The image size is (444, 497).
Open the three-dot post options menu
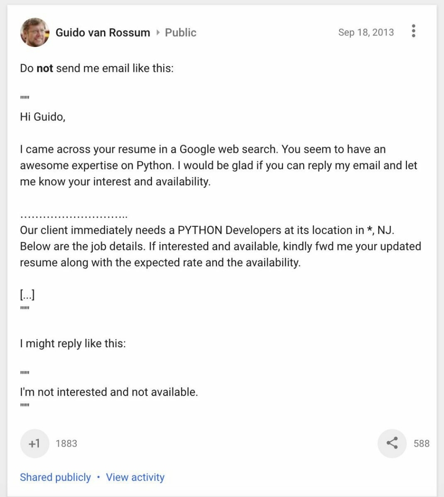413,31
